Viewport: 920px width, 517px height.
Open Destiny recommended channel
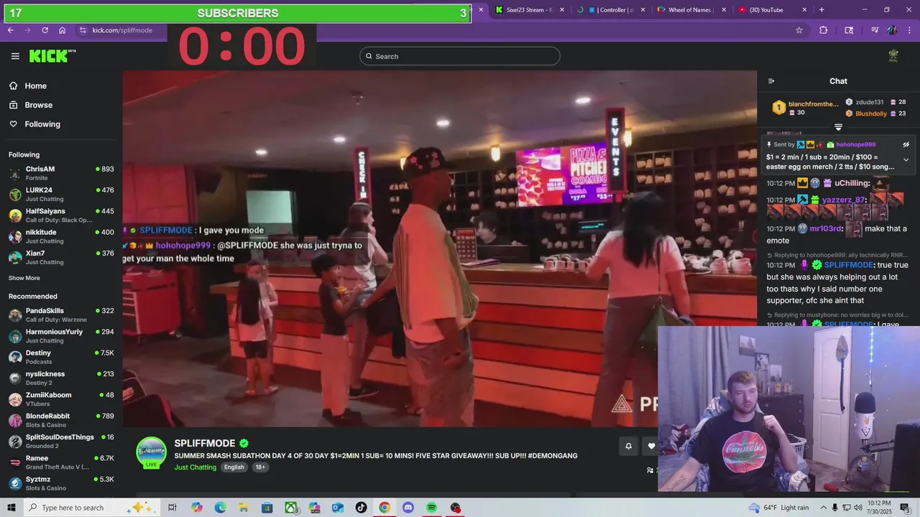click(61, 357)
